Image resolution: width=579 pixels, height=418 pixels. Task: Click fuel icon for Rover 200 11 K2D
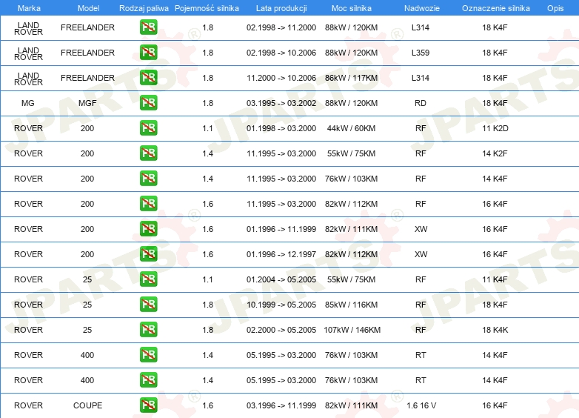[148, 128]
